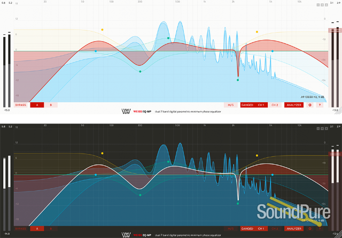
Task: Select CH 2 in the light-theme EQ
Action: (275, 105)
